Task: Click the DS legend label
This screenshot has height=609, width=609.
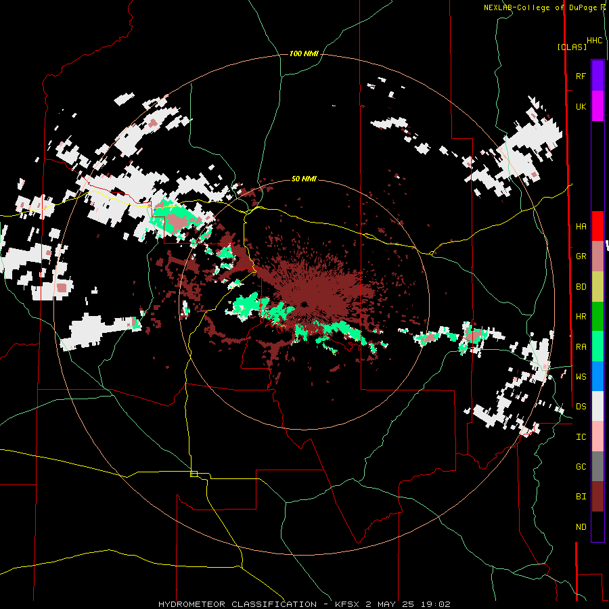Action: click(581, 407)
